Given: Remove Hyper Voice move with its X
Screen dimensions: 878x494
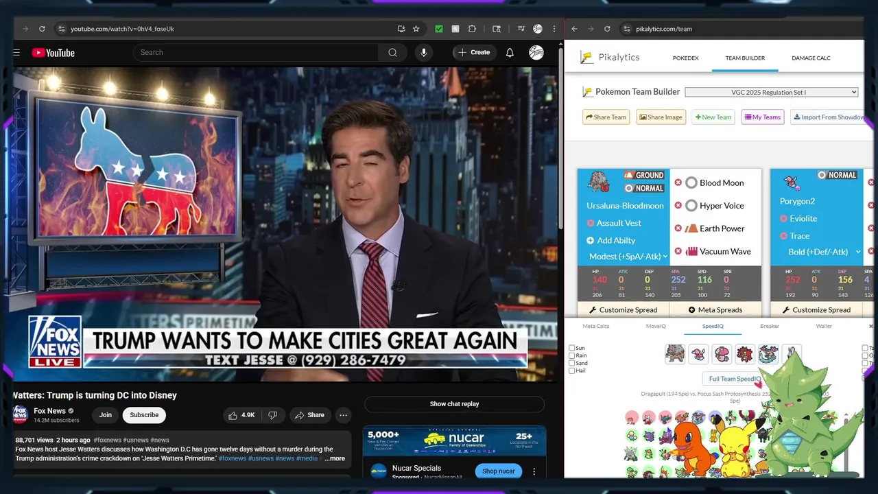Looking at the screenshot, I should pyautogui.click(x=678, y=205).
